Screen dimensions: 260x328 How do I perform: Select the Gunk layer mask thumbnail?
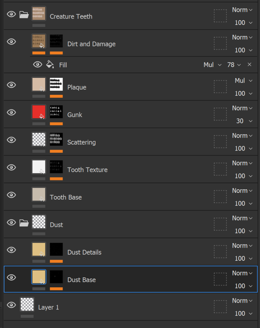tap(56, 112)
